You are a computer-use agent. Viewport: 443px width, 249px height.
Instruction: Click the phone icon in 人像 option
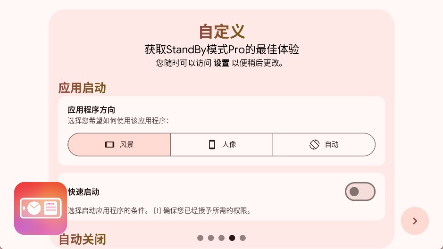pyautogui.click(x=212, y=145)
